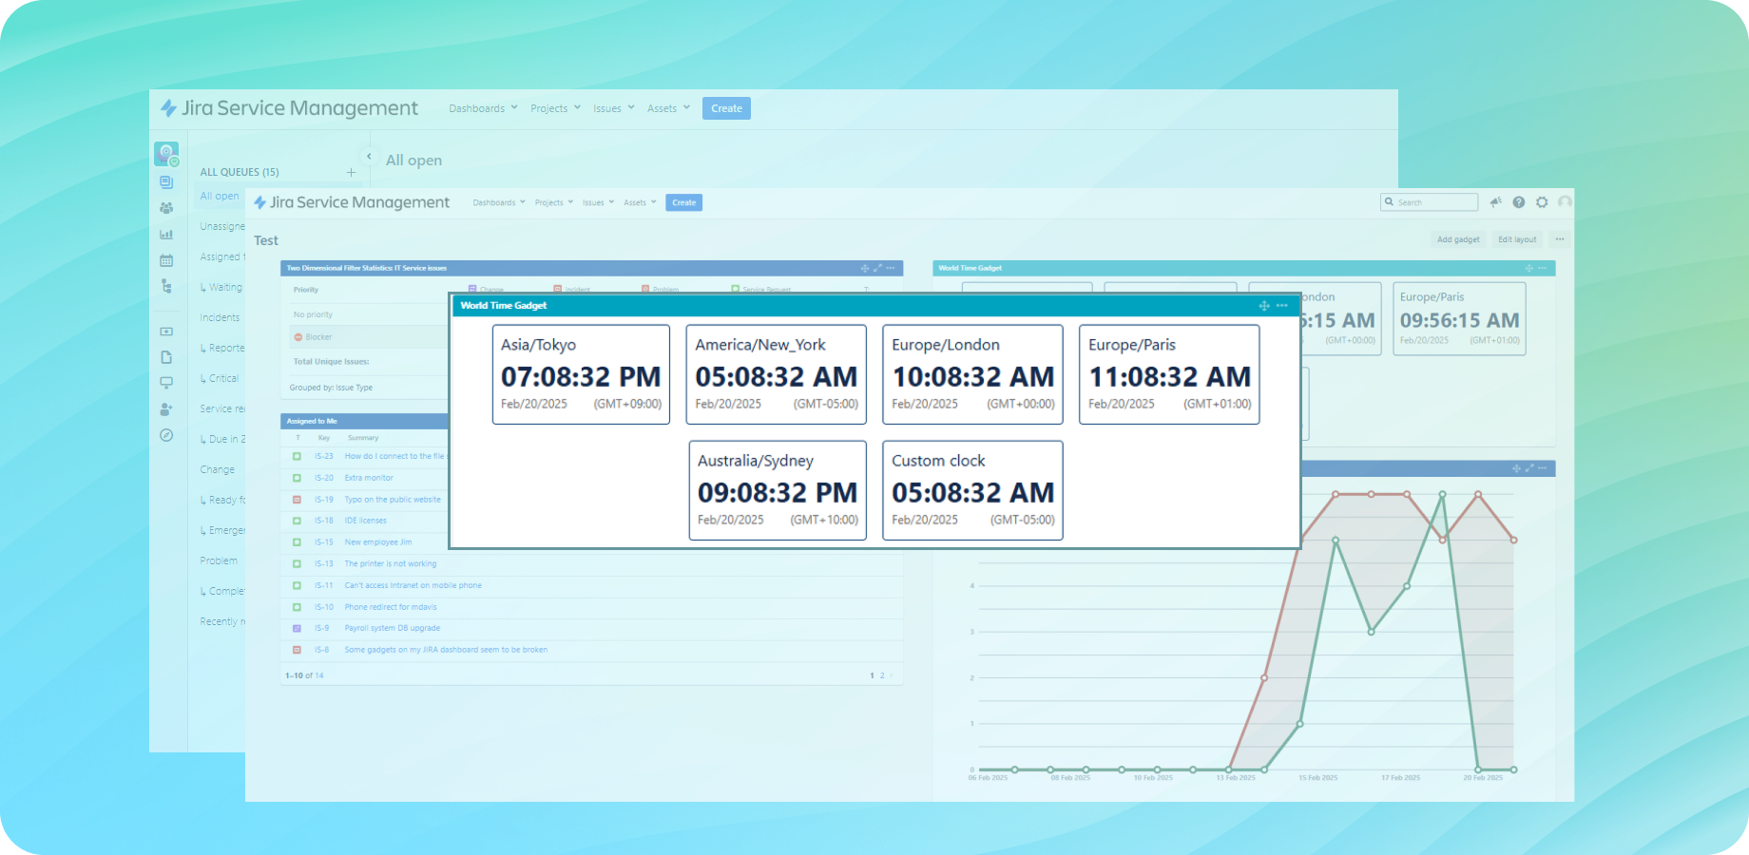
Task: Click the Edit layout button
Action: click(x=1517, y=239)
